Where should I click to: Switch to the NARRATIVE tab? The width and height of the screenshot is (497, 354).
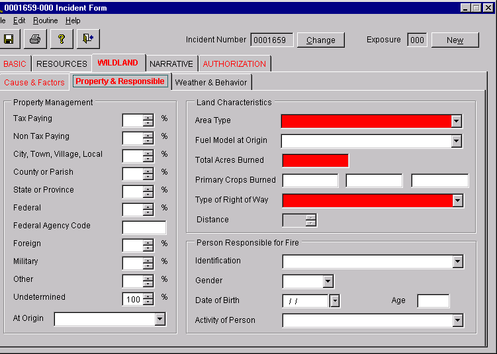171,64
